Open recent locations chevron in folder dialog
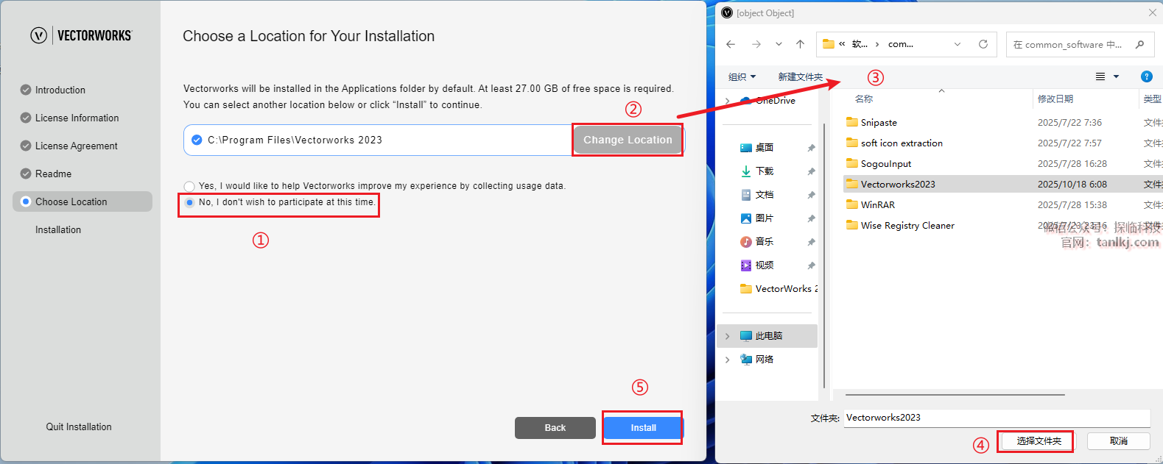This screenshot has width=1163, height=464. pyautogui.click(x=779, y=44)
